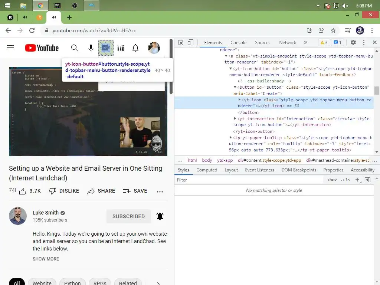Click the SHARE arrow button
This screenshot has width=380, height=285.
click(x=101, y=191)
